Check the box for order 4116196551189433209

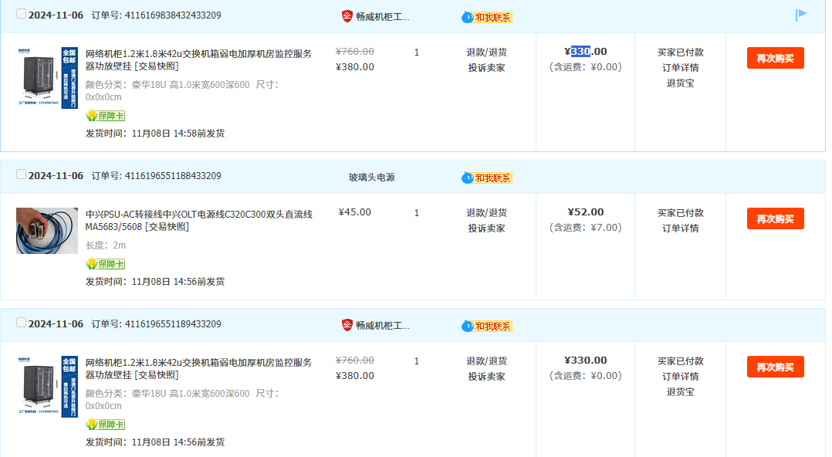[x=21, y=323]
